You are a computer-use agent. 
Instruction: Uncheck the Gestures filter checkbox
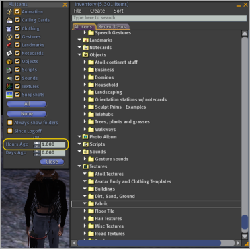click(17, 37)
